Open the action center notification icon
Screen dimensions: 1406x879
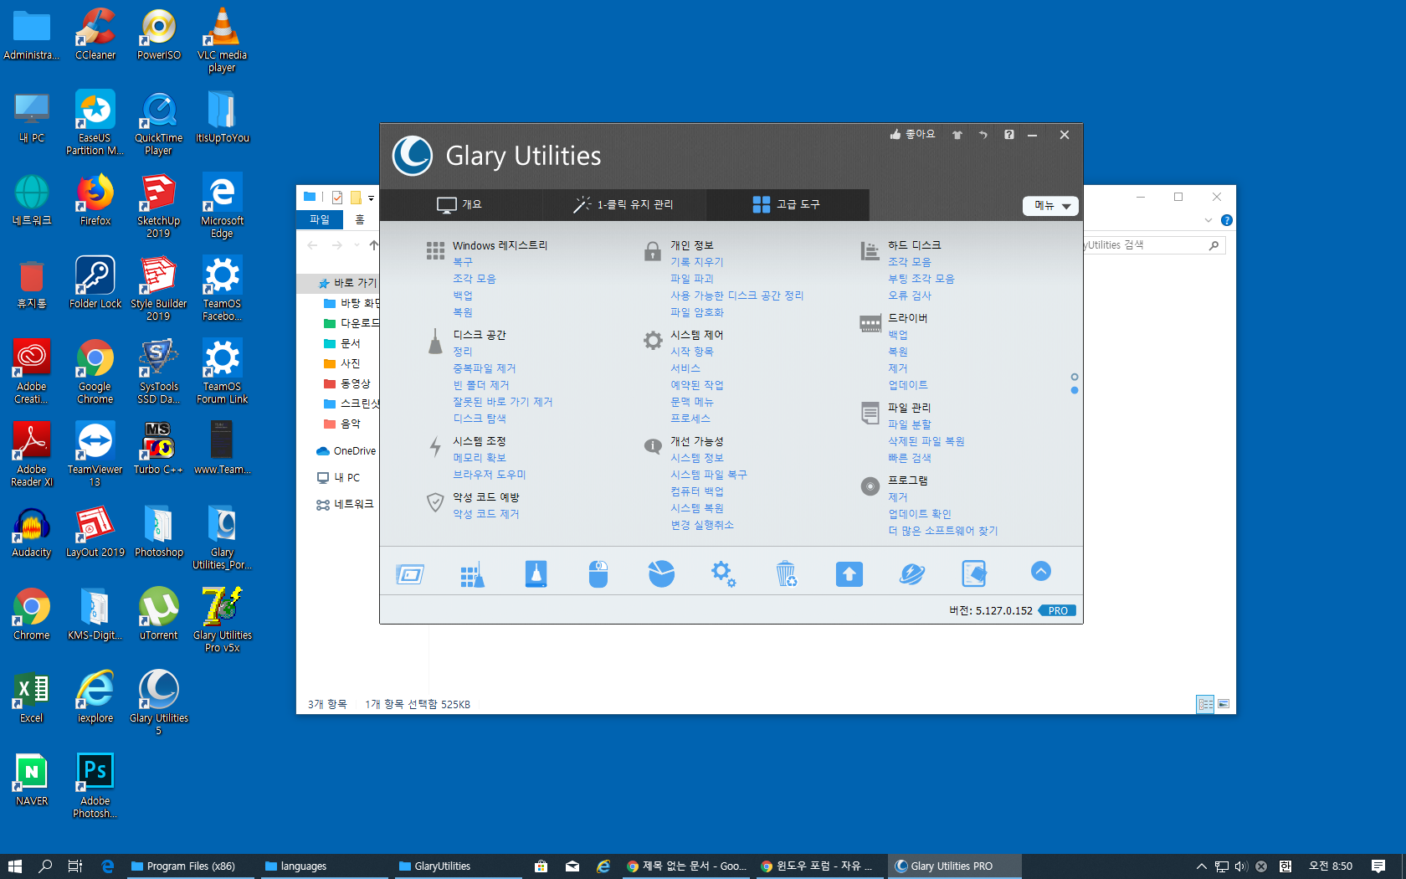pos(1378,866)
